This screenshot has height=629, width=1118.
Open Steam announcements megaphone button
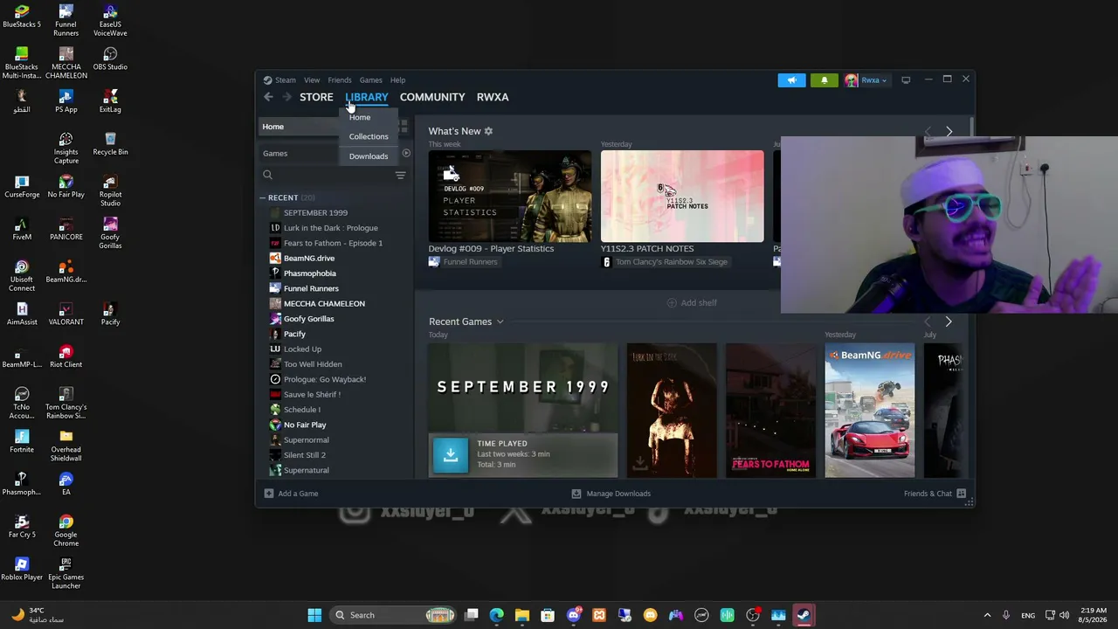coord(791,80)
